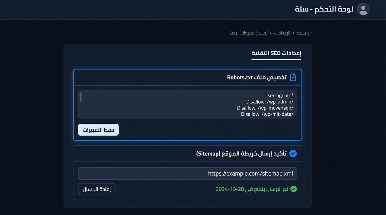Screen dimensions: 386x215
Task: Click the blue document icon beside Robots.txt title
Action: tap(293, 77)
